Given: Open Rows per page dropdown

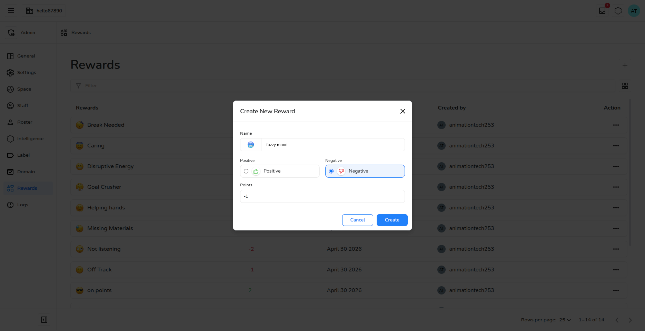Looking at the screenshot, I should tap(565, 320).
